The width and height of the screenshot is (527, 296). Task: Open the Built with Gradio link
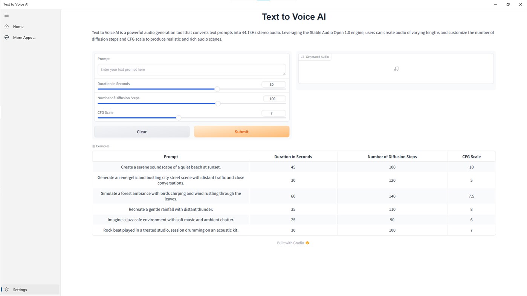point(290,243)
